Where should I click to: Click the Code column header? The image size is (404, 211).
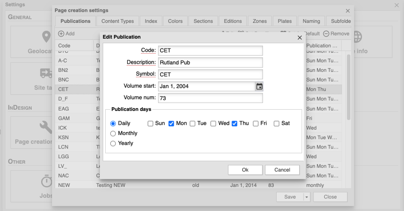(74, 46)
